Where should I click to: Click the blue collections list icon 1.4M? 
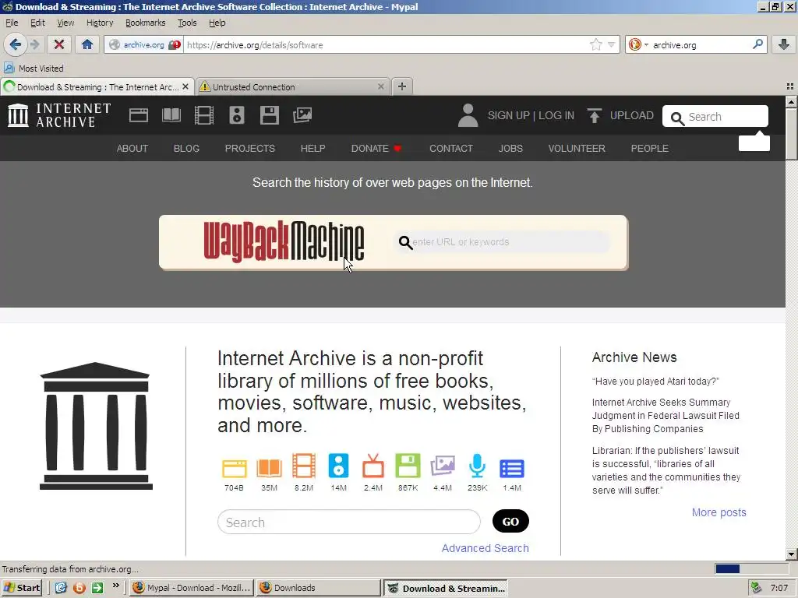512,468
